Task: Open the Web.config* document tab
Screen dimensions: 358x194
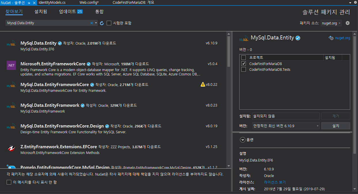Action: point(89,2)
